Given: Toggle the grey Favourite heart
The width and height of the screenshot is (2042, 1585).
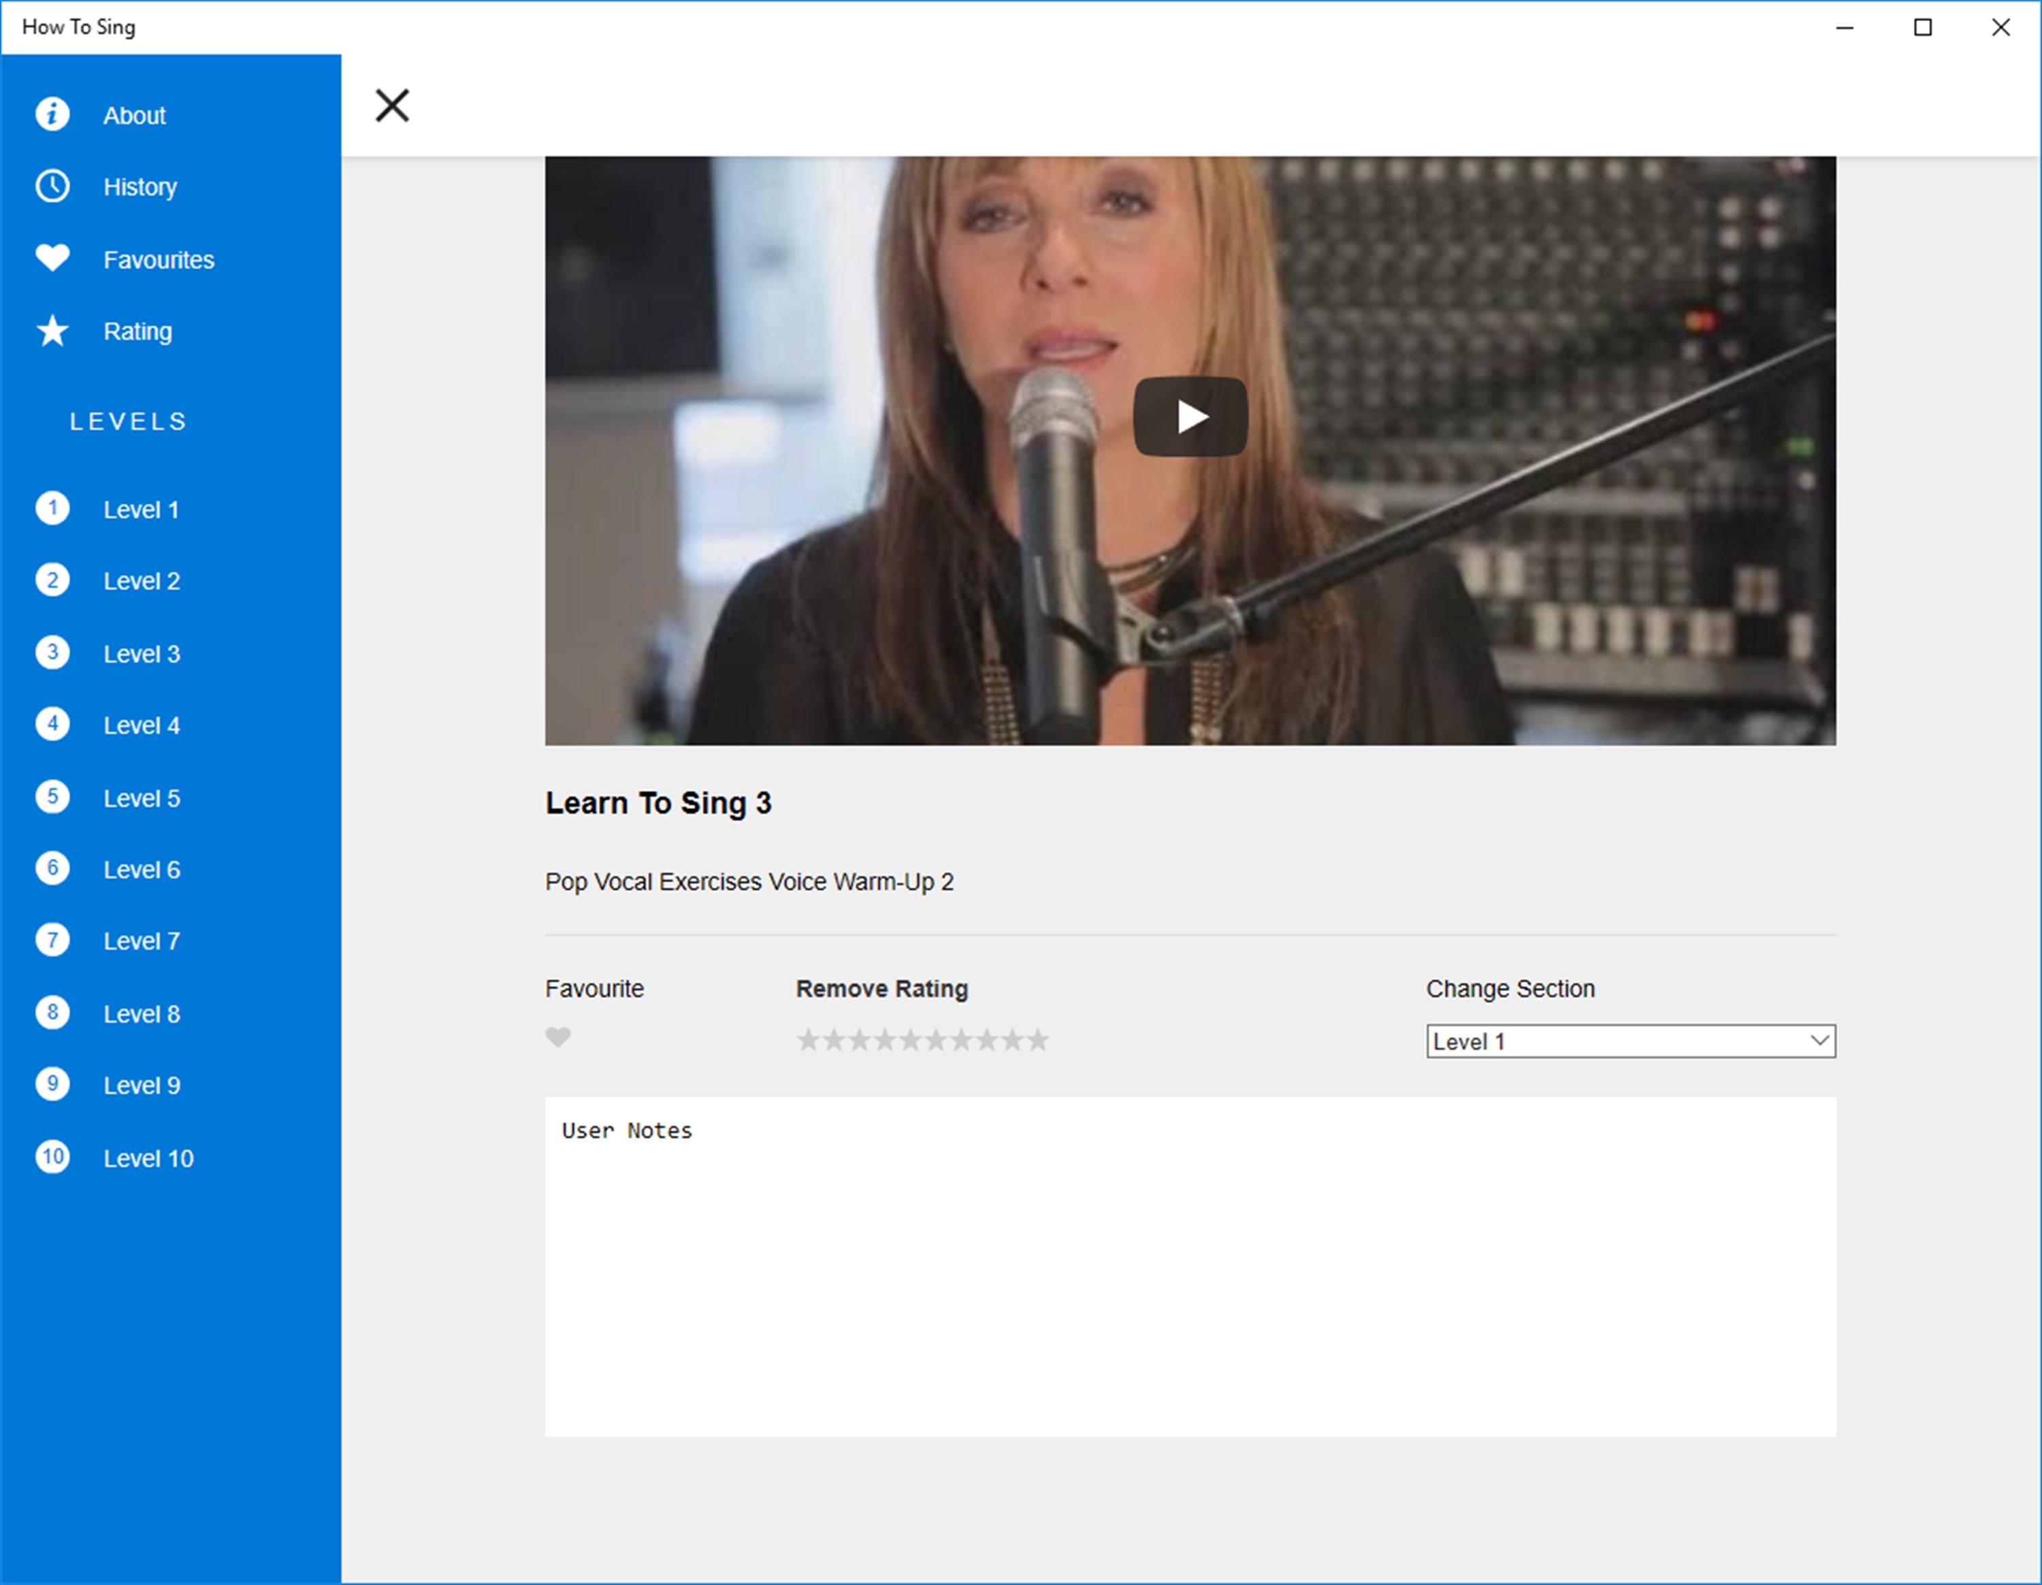Looking at the screenshot, I should 558,1037.
